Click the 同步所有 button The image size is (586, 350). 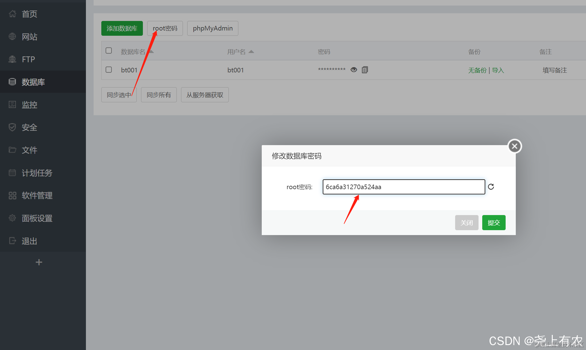point(159,95)
